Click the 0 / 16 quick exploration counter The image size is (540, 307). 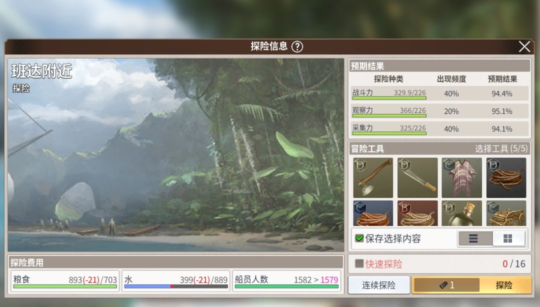514,264
